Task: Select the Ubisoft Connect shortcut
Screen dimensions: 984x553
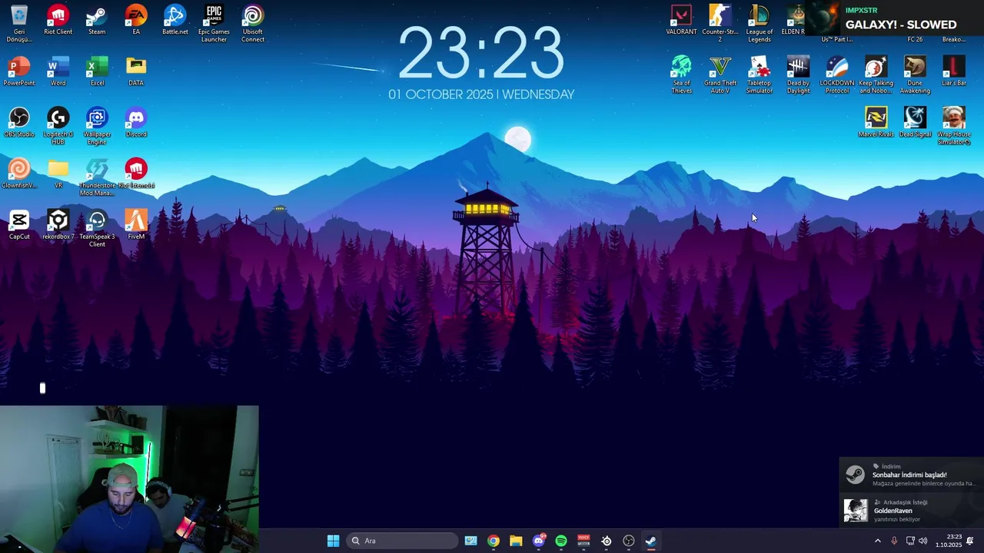Action: [253, 24]
